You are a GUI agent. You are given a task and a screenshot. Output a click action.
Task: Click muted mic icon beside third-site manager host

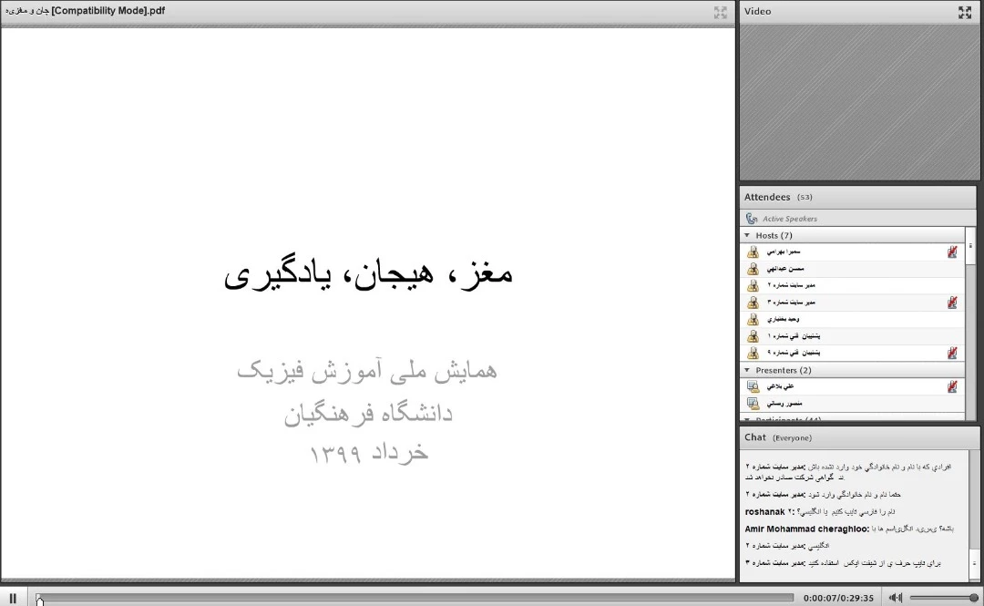click(x=952, y=303)
